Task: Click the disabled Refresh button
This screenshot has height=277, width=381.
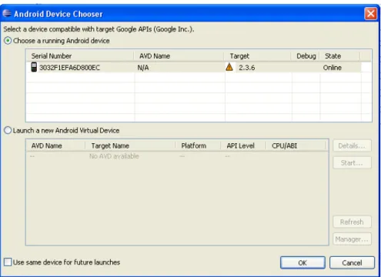Action: click(x=352, y=222)
